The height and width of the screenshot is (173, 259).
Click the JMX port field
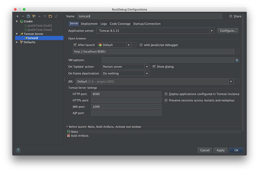(x=126, y=107)
